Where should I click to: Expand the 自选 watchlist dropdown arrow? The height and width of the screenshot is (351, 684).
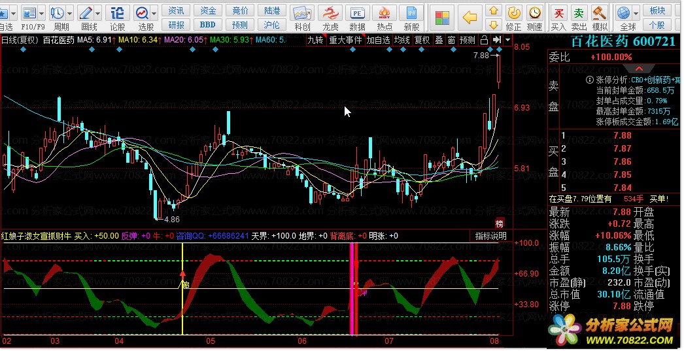click(14, 14)
